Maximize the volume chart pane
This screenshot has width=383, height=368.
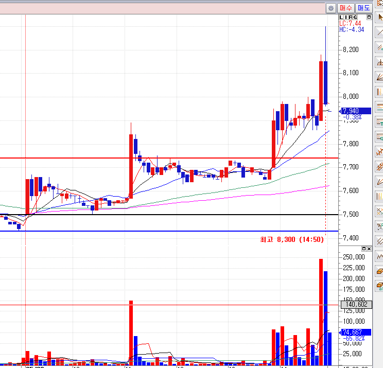pos(364,249)
